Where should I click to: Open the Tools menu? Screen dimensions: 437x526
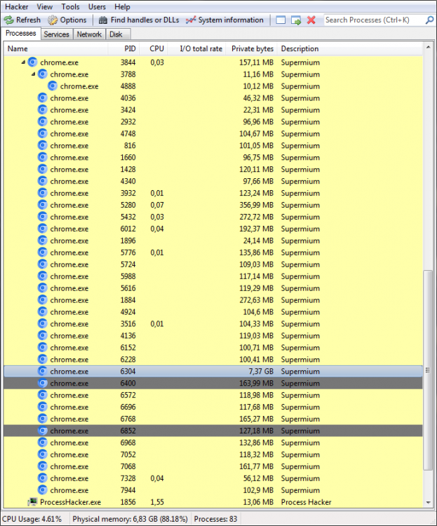(70, 7)
